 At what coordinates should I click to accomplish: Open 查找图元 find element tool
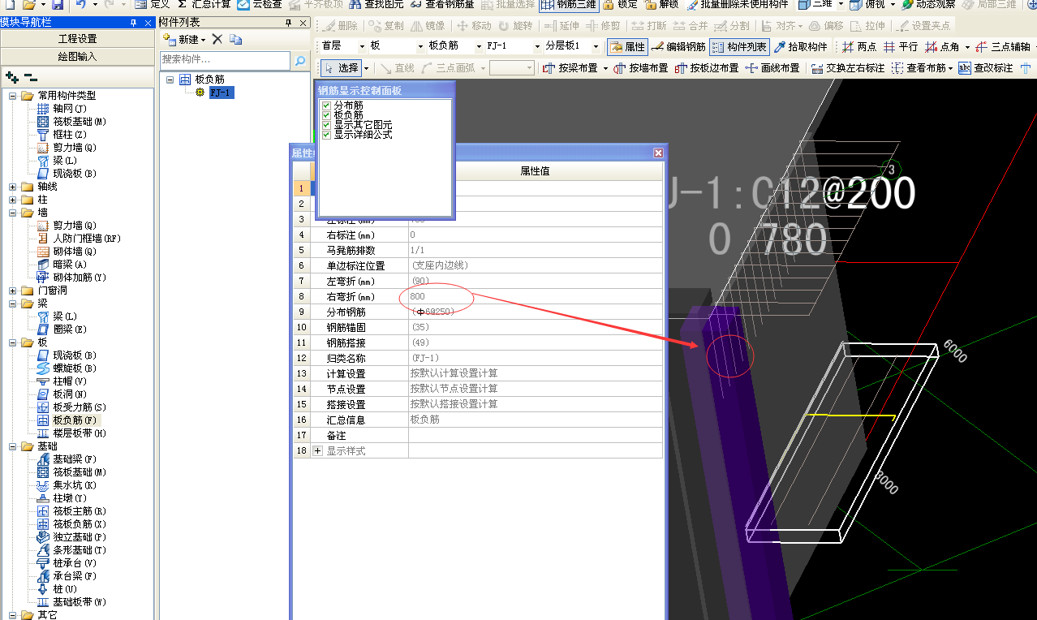pos(376,4)
